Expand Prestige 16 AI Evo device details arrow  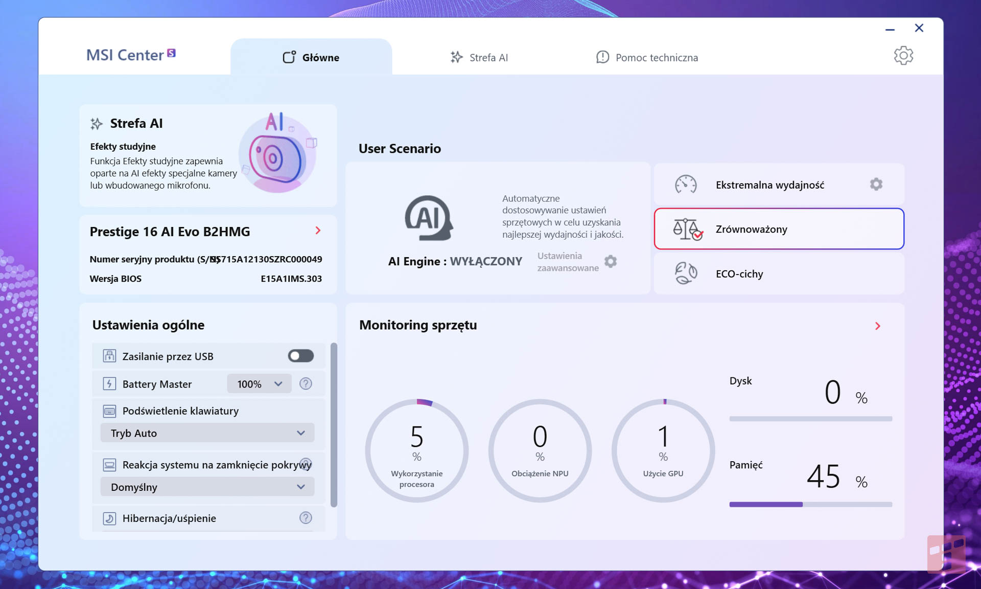tap(318, 231)
